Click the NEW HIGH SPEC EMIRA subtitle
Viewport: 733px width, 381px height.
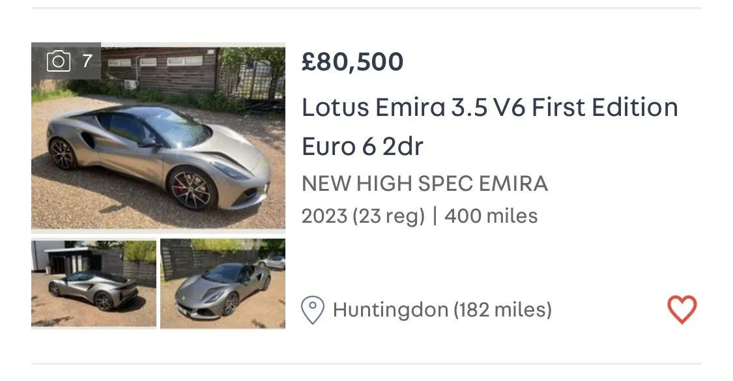point(424,184)
